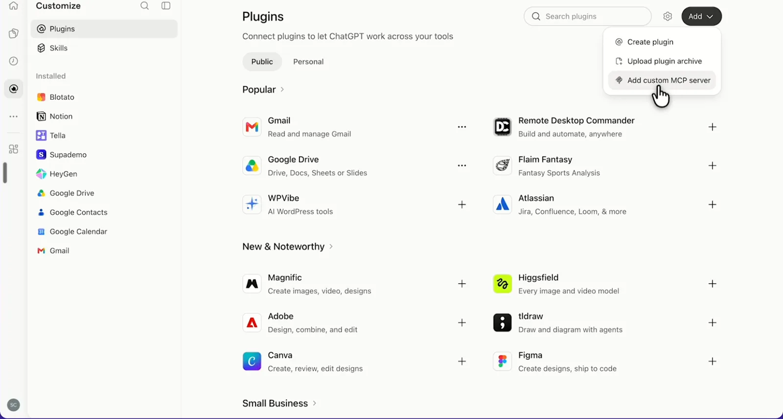Switch to the Public tab
Screen dimensions: 783x419
(262, 62)
